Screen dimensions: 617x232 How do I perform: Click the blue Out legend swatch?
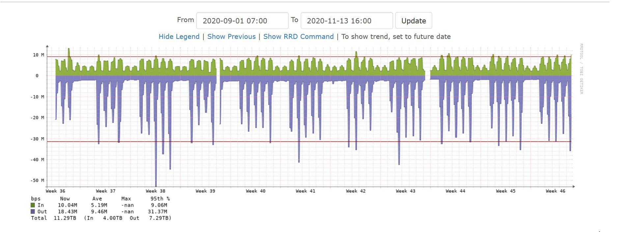33,212
